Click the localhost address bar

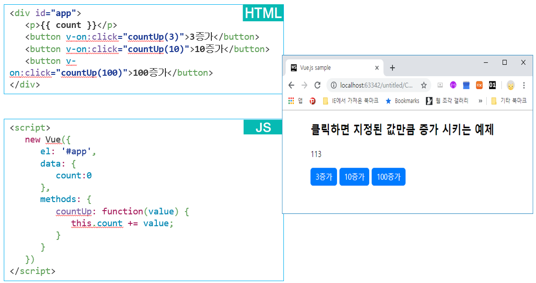coord(376,85)
